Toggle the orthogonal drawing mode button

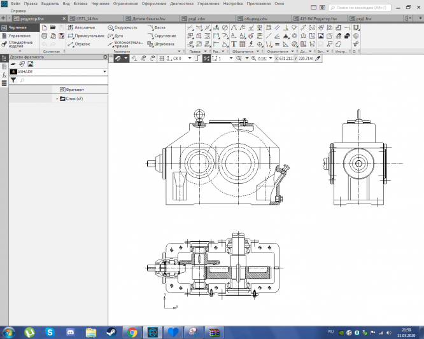[x=198, y=58]
